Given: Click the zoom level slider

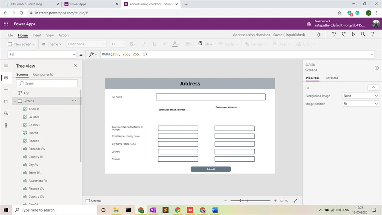Looking at the screenshot, I should click(x=250, y=200).
